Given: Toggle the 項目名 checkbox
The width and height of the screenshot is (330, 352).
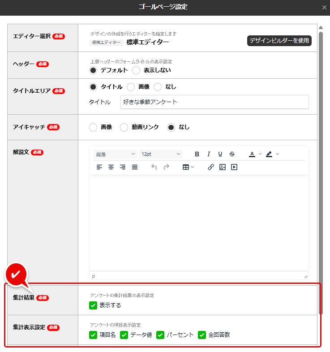Looking at the screenshot, I should [93, 335].
